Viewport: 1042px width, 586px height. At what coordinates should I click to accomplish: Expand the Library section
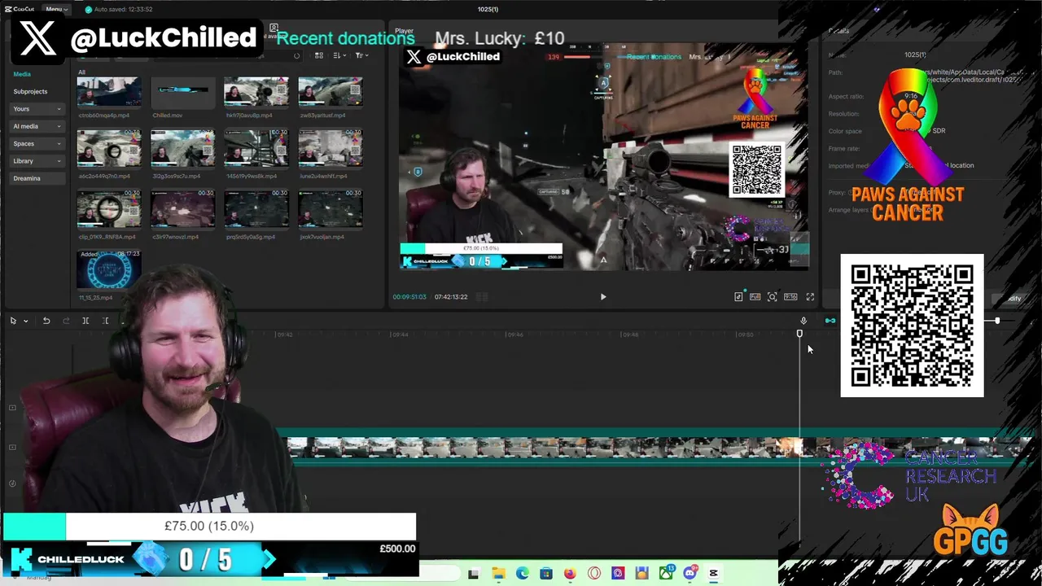[37, 161]
